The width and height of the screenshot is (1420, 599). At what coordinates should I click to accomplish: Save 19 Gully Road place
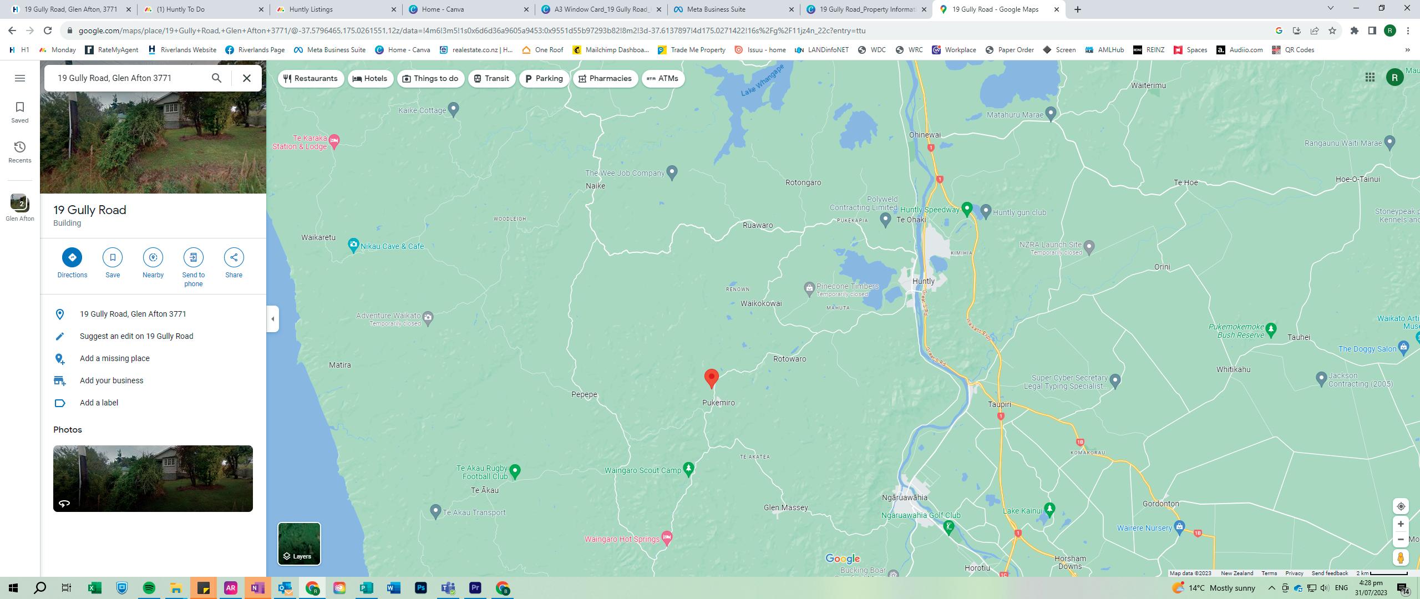(x=113, y=257)
